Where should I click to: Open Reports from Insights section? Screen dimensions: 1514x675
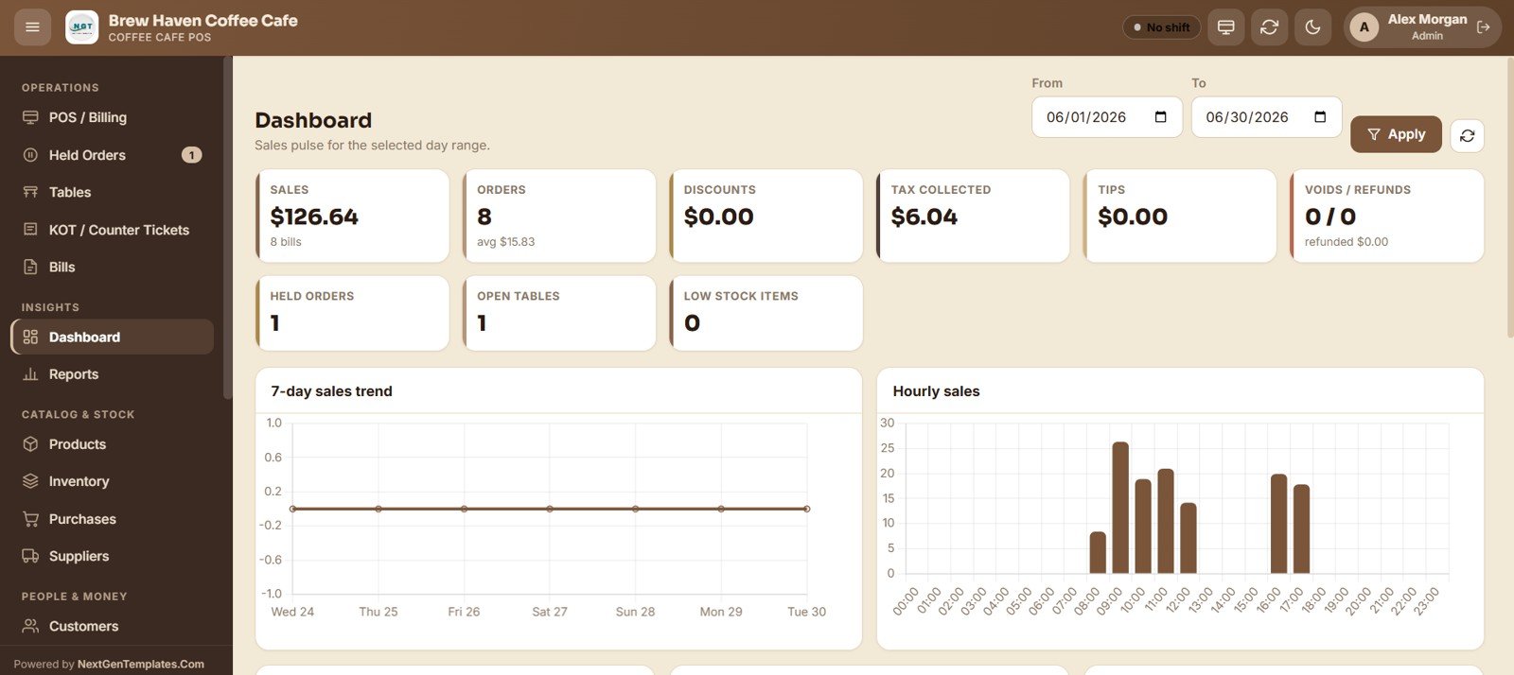(x=112, y=374)
